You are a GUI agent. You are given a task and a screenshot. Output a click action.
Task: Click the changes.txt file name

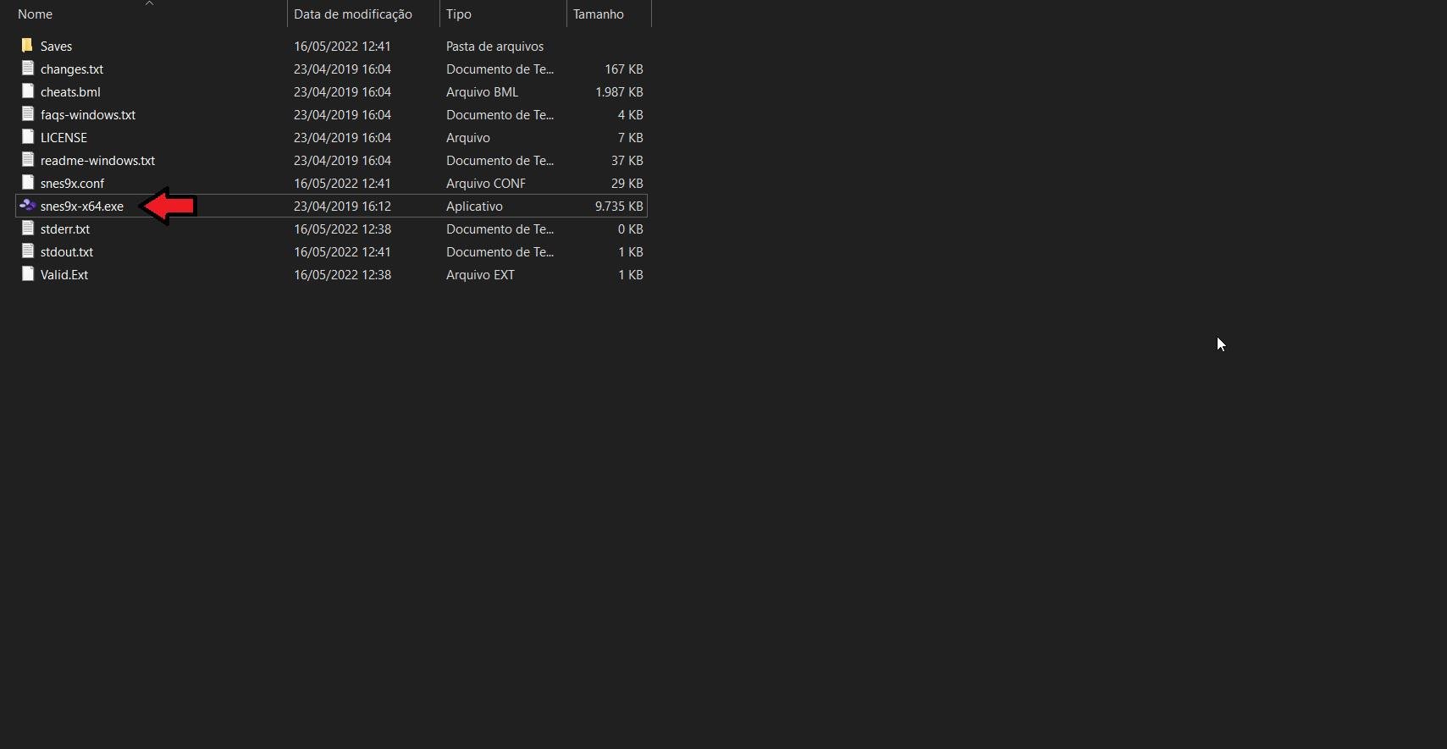tap(72, 69)
